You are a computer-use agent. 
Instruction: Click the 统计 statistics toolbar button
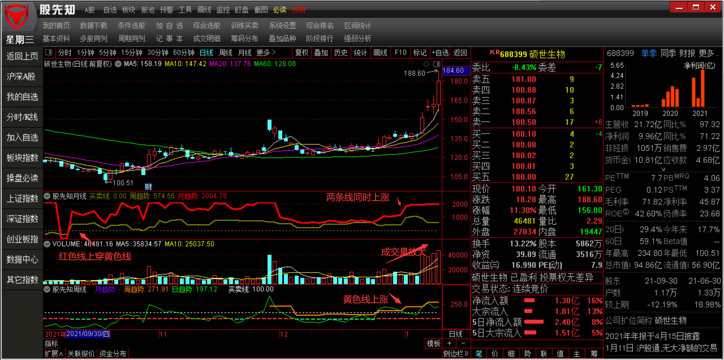360,53
